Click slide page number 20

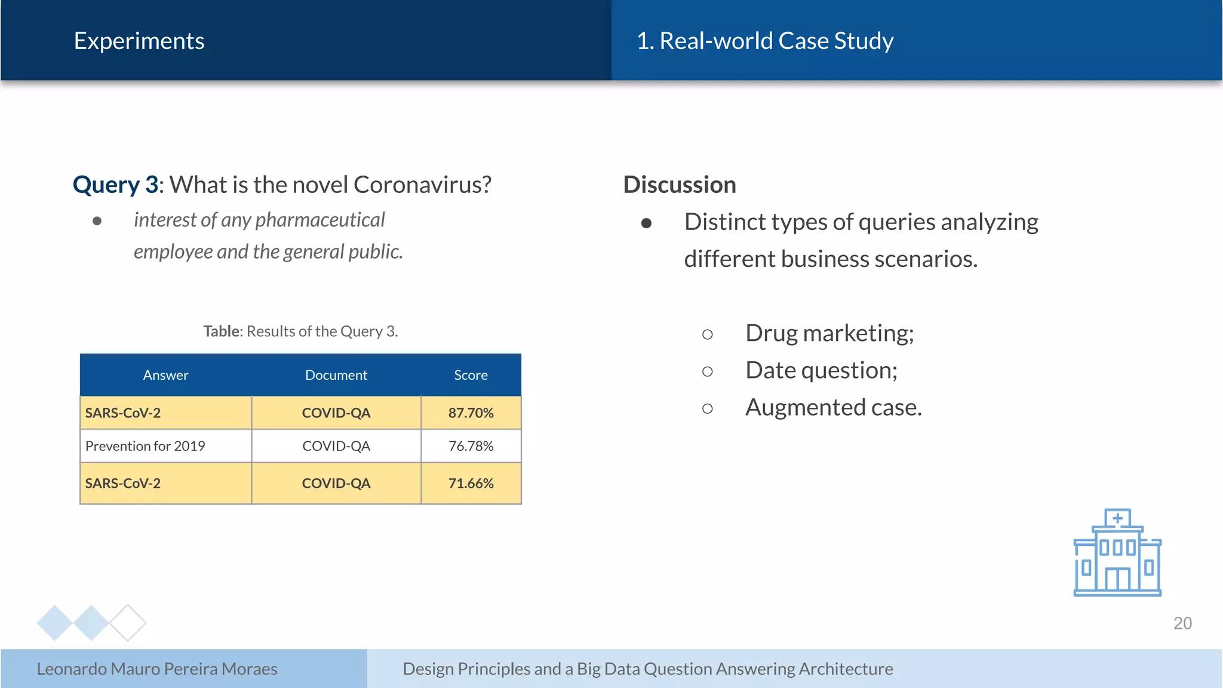pyautogui.click(x=1182, y=623)
